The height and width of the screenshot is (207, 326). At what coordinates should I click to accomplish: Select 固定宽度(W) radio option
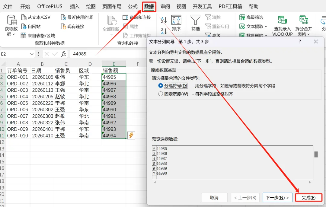point(161,94)
